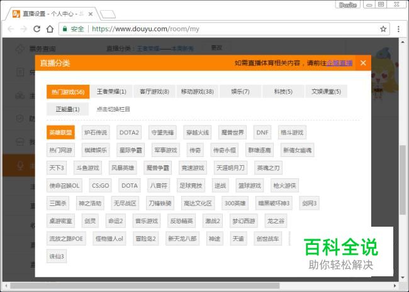Select the 龙之谷 category
The height and width of the screenshot is (292, 409).
click(276, 221)
